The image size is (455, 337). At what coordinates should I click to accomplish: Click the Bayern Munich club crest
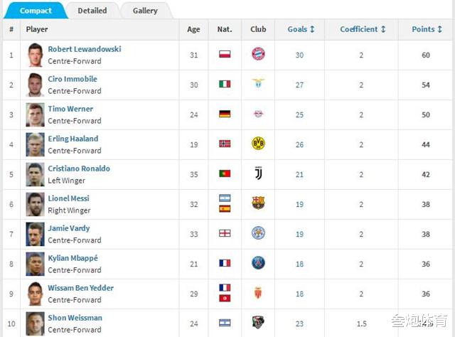pos(258,54)
